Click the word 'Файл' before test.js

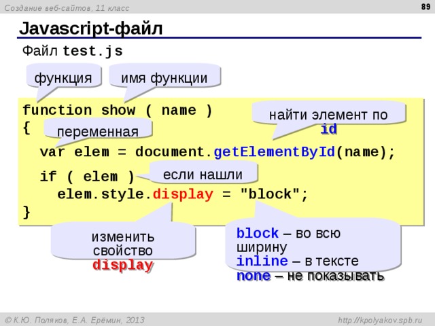coord(40,51)
